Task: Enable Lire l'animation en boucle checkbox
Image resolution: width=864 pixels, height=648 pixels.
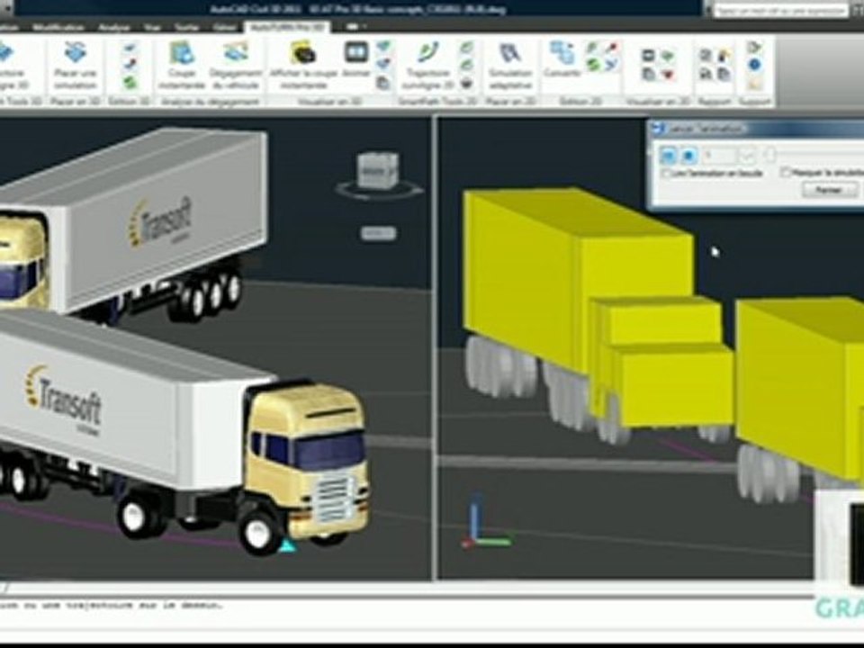Action: (x=666, y=173)
